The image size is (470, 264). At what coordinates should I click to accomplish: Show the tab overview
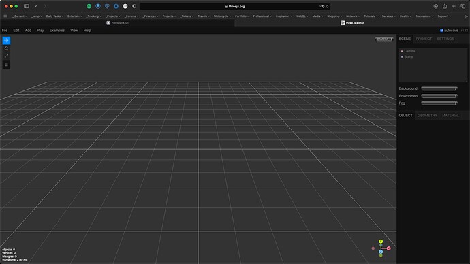click(463, 6)
